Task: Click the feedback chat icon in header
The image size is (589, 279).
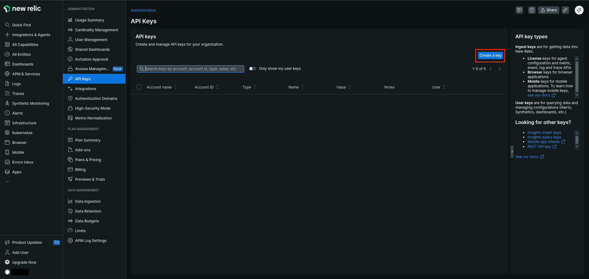Action: pyautogui.click(x=519, y=10)
